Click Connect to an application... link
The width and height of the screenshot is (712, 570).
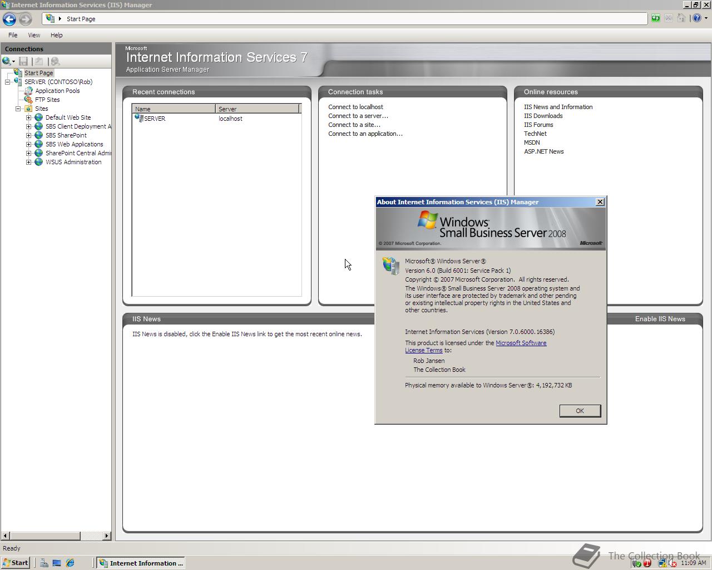coord(365,134)
